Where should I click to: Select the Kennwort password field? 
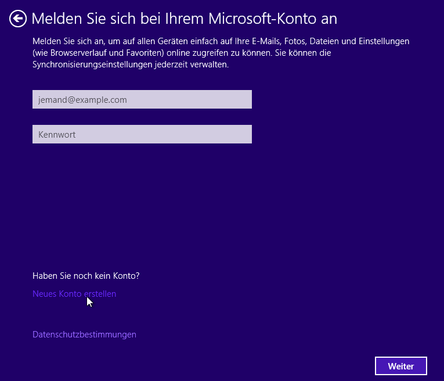tap(142, 134)
